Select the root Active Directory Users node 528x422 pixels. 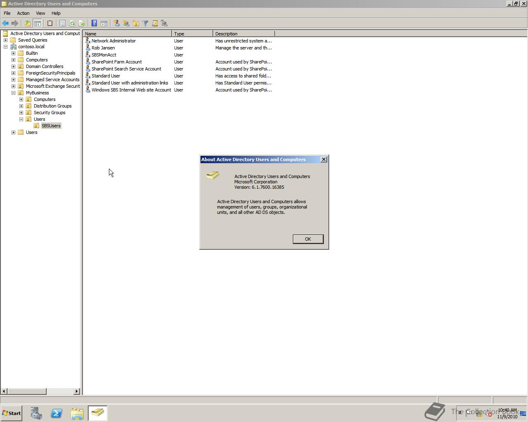point(45,33)
